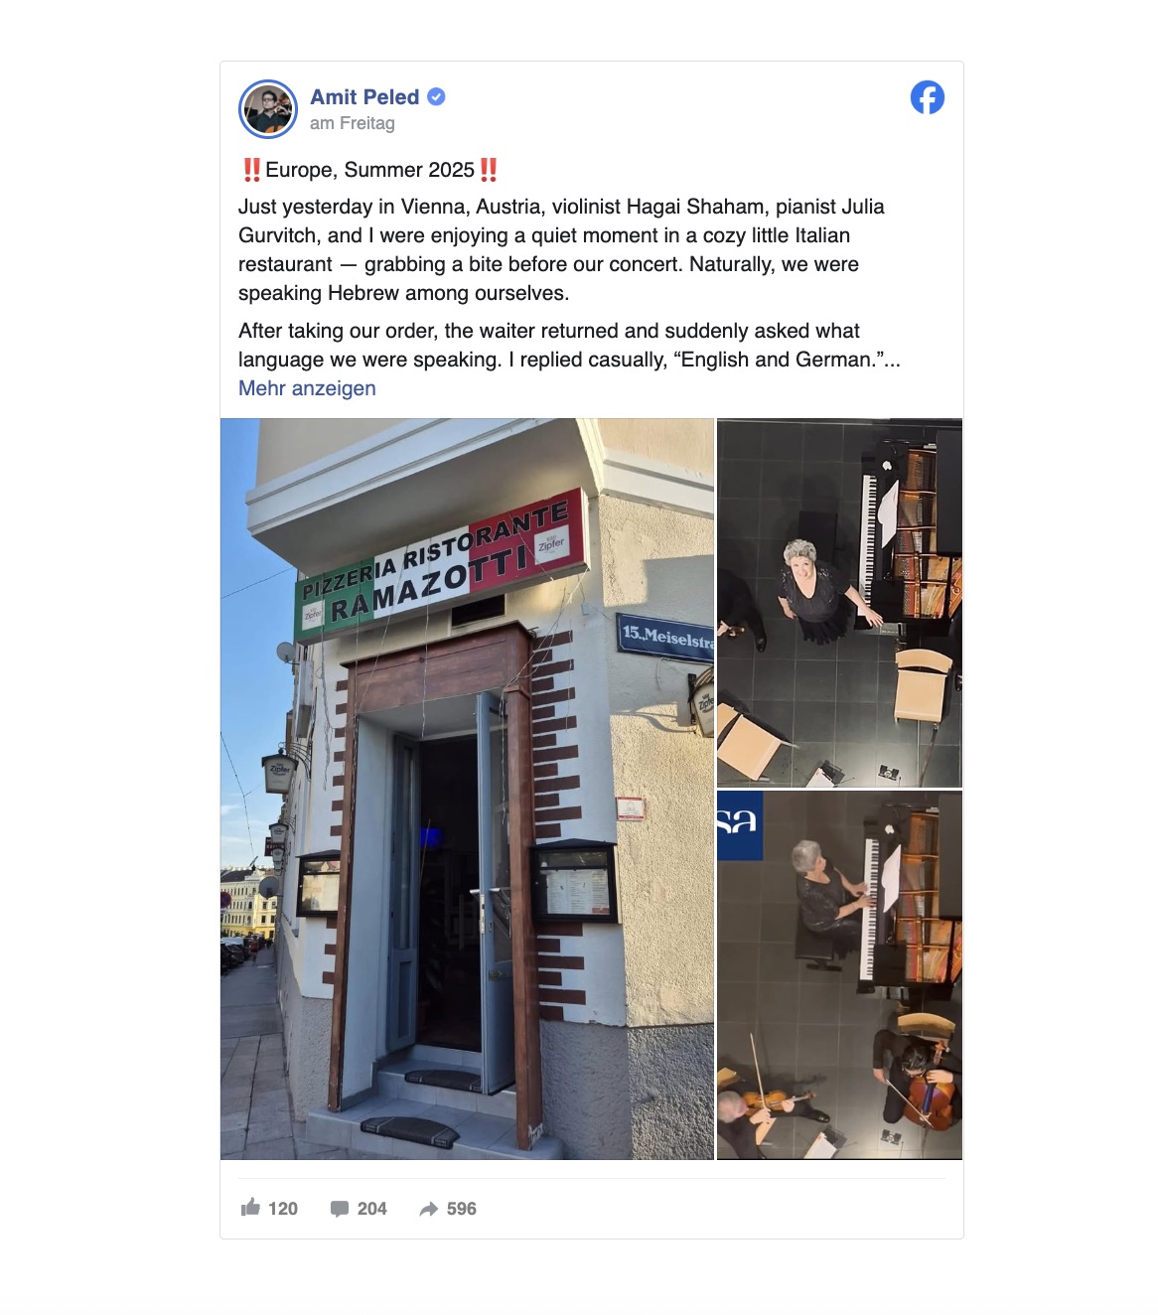Click the 'Europe, Summer 2025' headline text
Image resolution: width=1158 pixels, height=1315 pixels.
click(369, 170)
